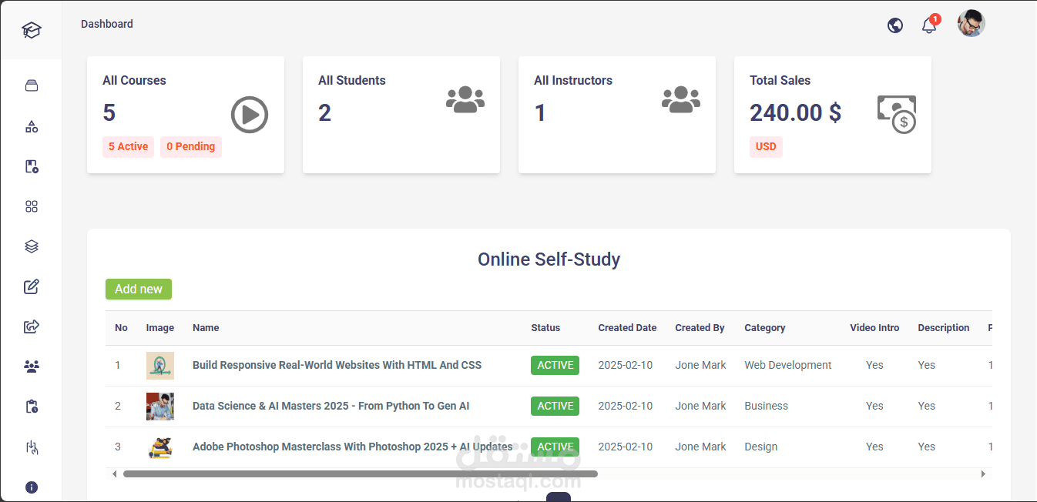Image resolution: width=1037 pixels, height=502 pixels.
Task: Select the stacked layers sidebar icon
Action: [31, 246]
